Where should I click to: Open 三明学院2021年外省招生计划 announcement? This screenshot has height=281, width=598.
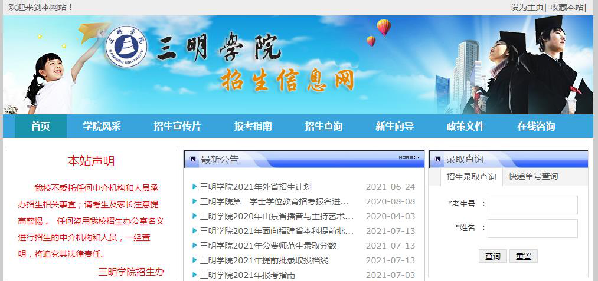[x=256, y=187]
